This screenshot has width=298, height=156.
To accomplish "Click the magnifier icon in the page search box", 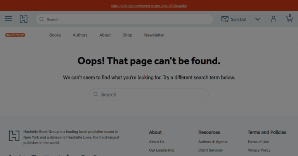I will [96, 94].
